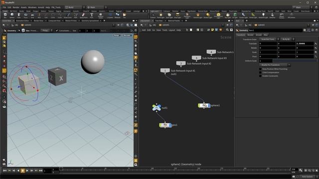
Task: Select the Font shelf tool
Action: [x=92, y=15]
